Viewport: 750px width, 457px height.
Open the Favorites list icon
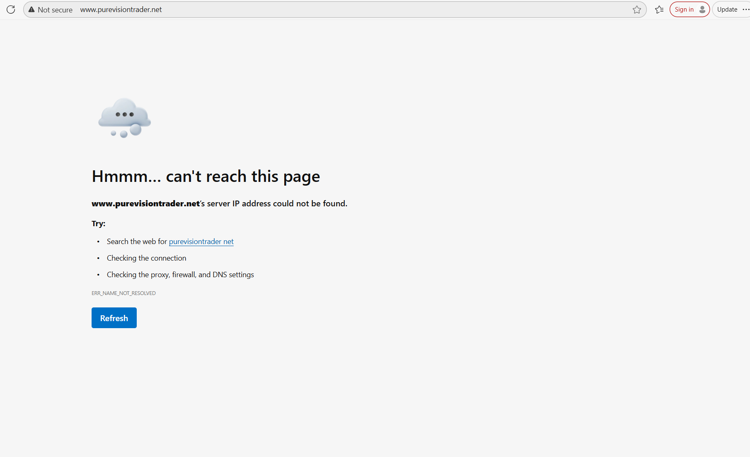coord(659,10)
